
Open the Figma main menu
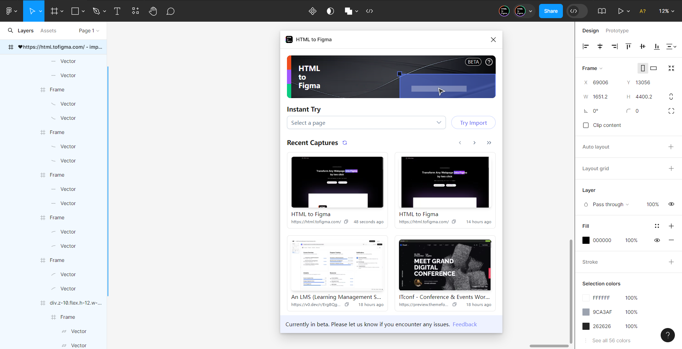click(x=11, y=11)
